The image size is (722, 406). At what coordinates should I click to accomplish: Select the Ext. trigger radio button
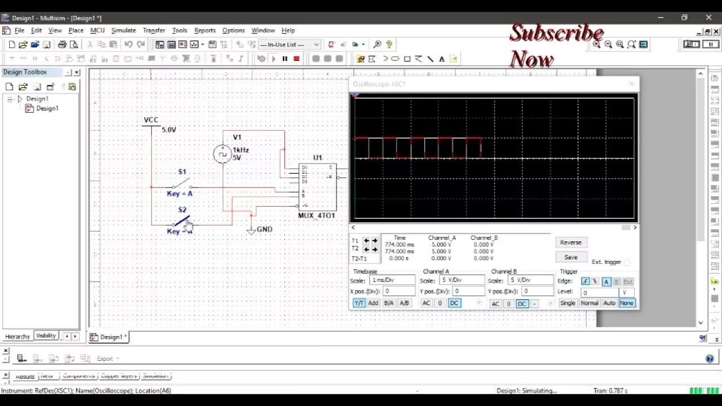(x=627, y=262)
